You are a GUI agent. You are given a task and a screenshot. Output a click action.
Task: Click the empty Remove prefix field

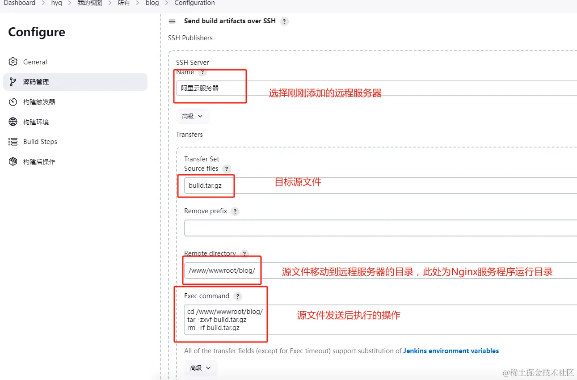coord(380,228)
